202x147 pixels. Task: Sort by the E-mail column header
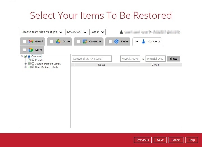tap(155, 65)
